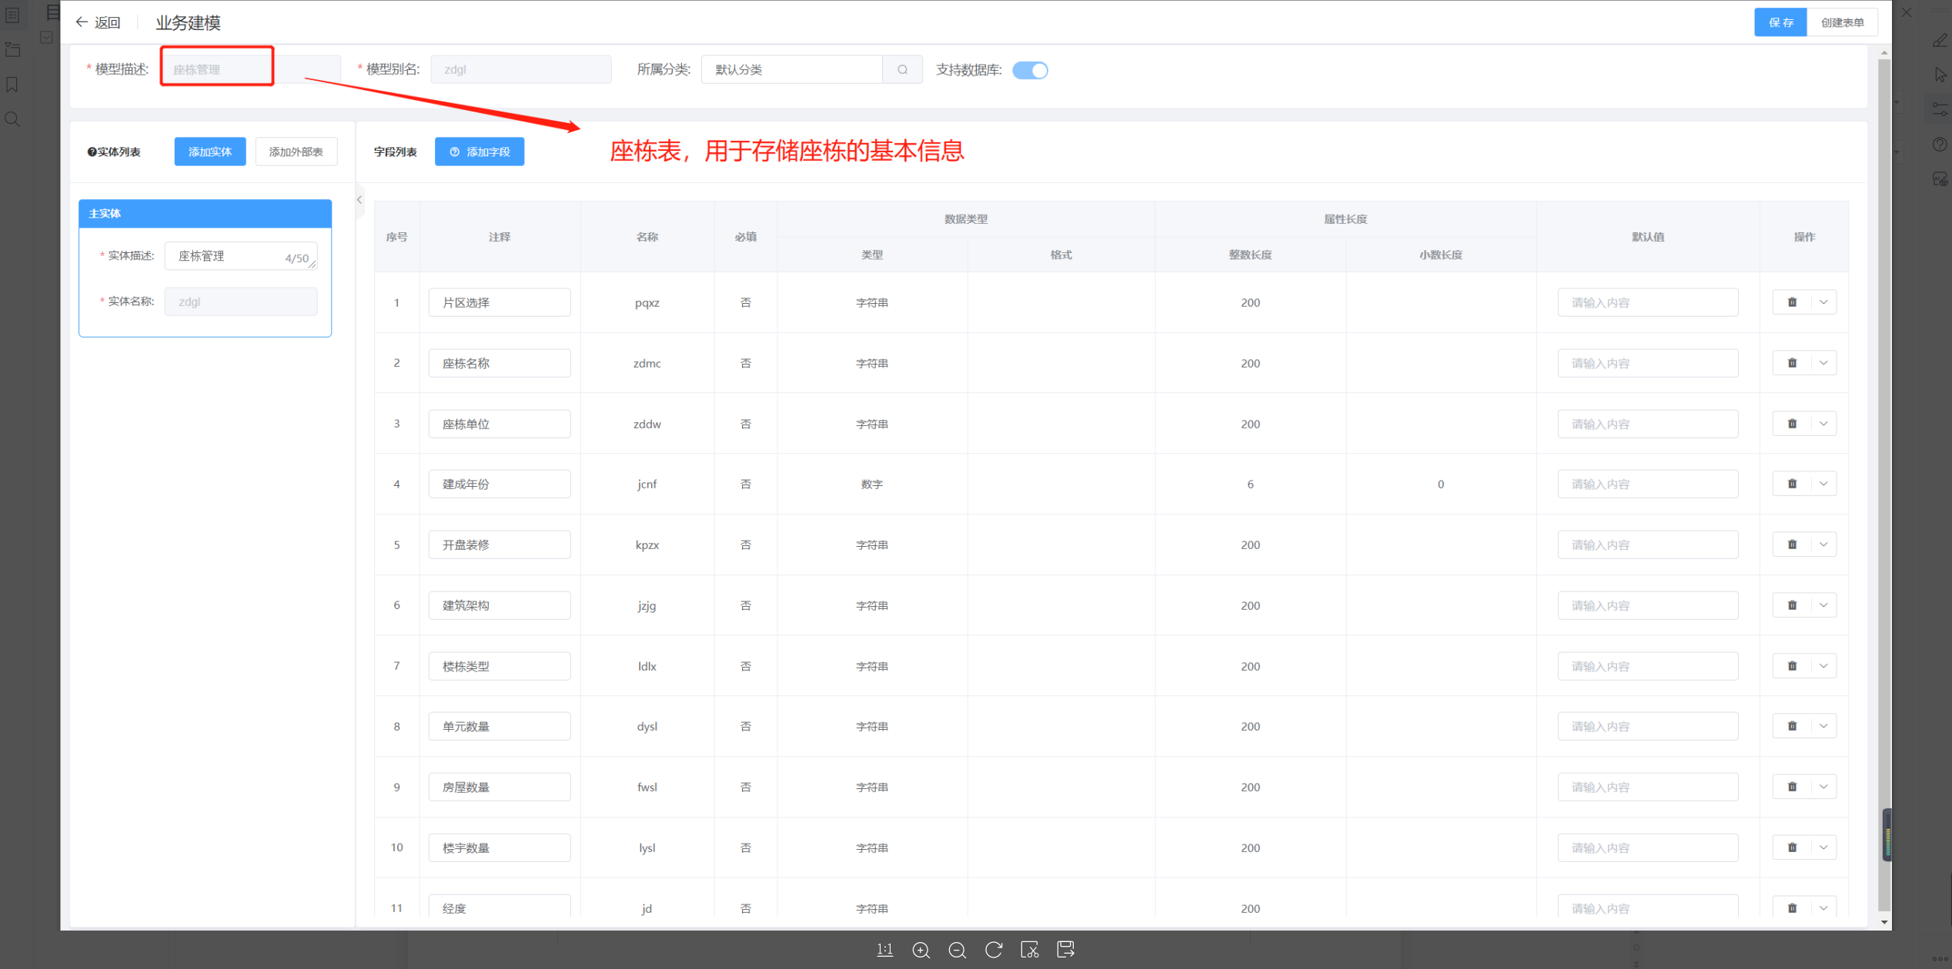Open the action dropdown for 建筑架构 row

click(1823, 605)
